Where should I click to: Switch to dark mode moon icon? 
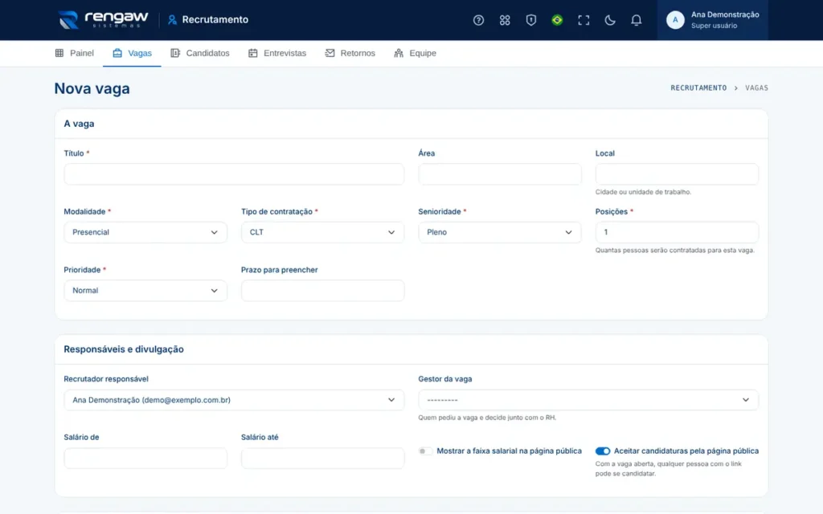(609, 20)
